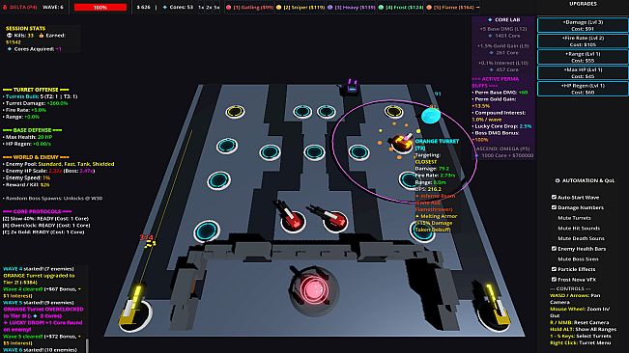Activate the [Z] Slow 40% core protocol

click(45, 219)
